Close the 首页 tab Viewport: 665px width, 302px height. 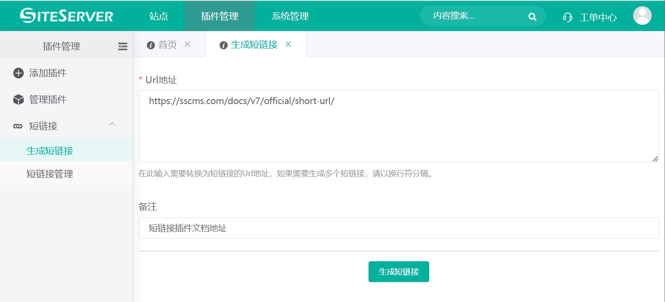tap(187, 44)
